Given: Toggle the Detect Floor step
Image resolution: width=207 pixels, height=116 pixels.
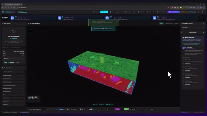Looking at the screenshot, I should [183, 63].
